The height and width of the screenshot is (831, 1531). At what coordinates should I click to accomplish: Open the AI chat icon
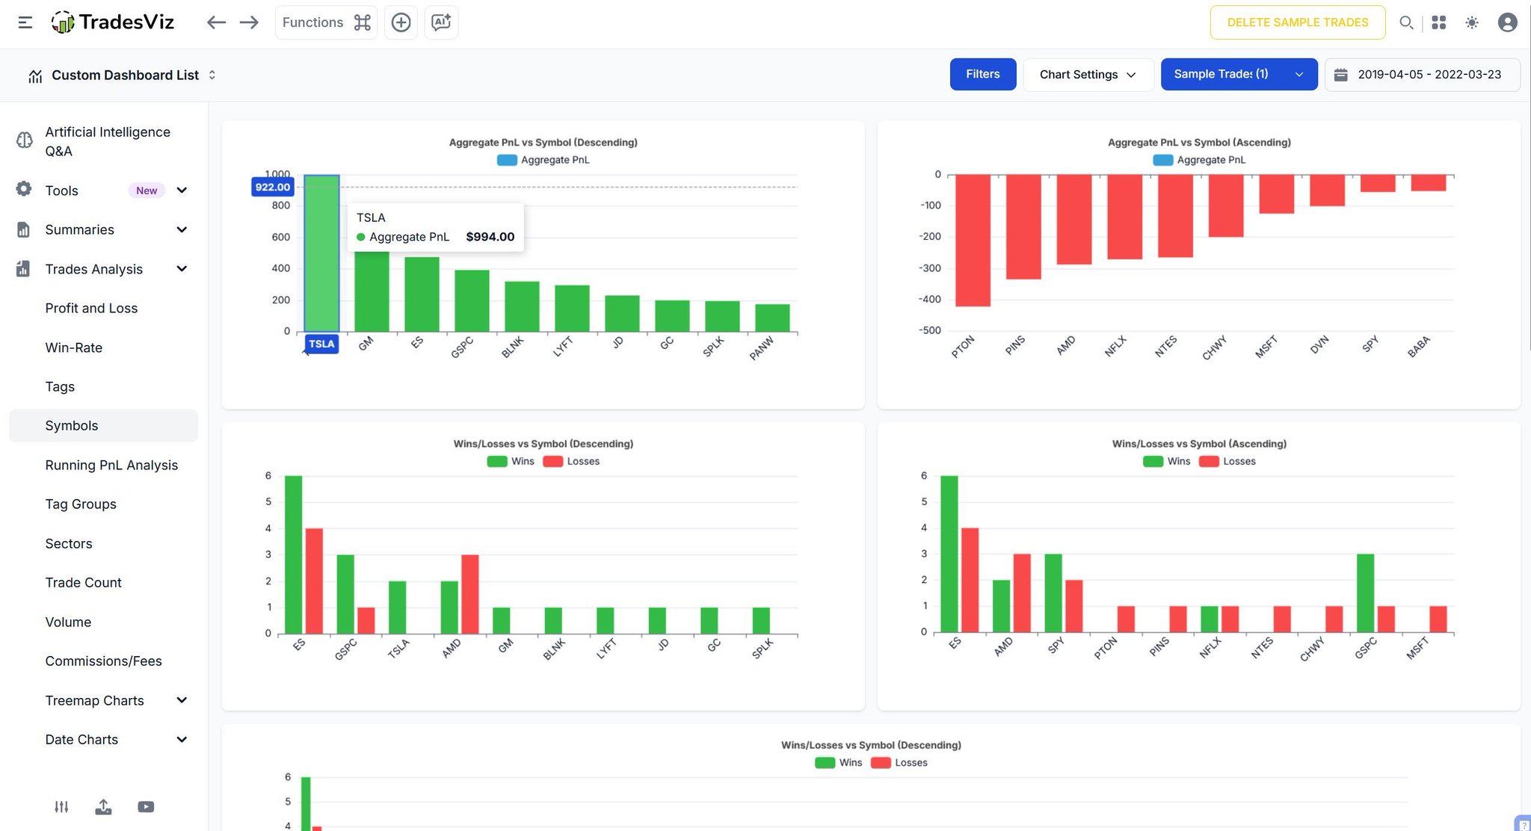click(x=441, y=22)
